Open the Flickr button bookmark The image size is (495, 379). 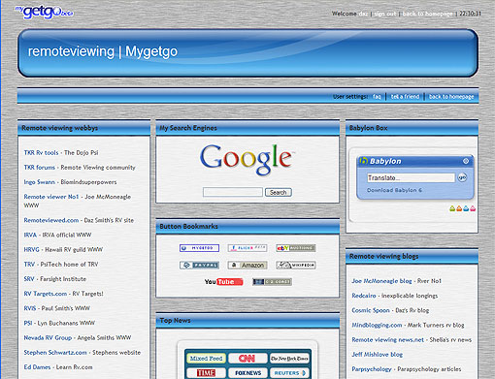pyautogui.click(x=247, y=248)
